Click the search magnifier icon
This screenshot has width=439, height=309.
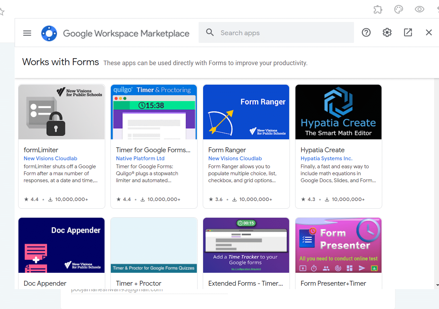point(210,32)
